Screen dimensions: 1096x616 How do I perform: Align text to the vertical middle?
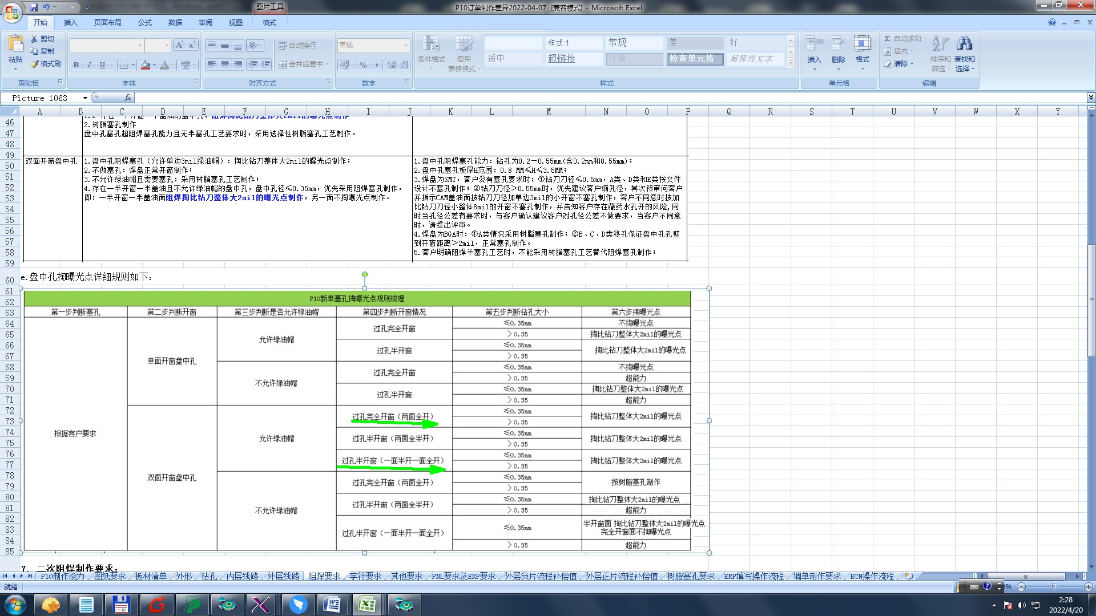[x=225, y=45]
